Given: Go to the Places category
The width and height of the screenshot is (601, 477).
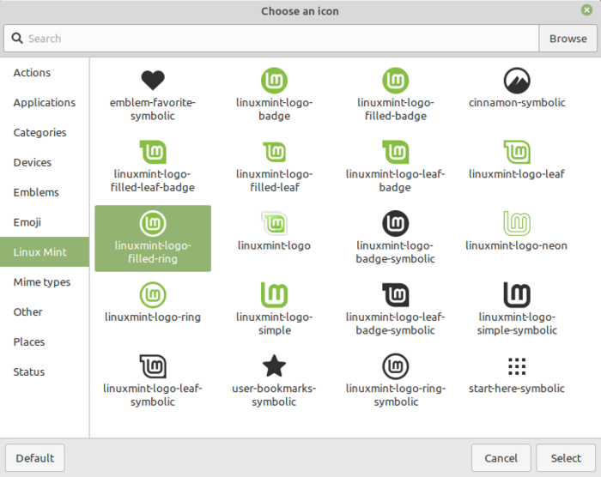Looking at the screenshot, I should 29,341.
